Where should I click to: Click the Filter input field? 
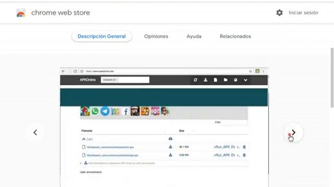pyautogui.click(x=234, y=122)
